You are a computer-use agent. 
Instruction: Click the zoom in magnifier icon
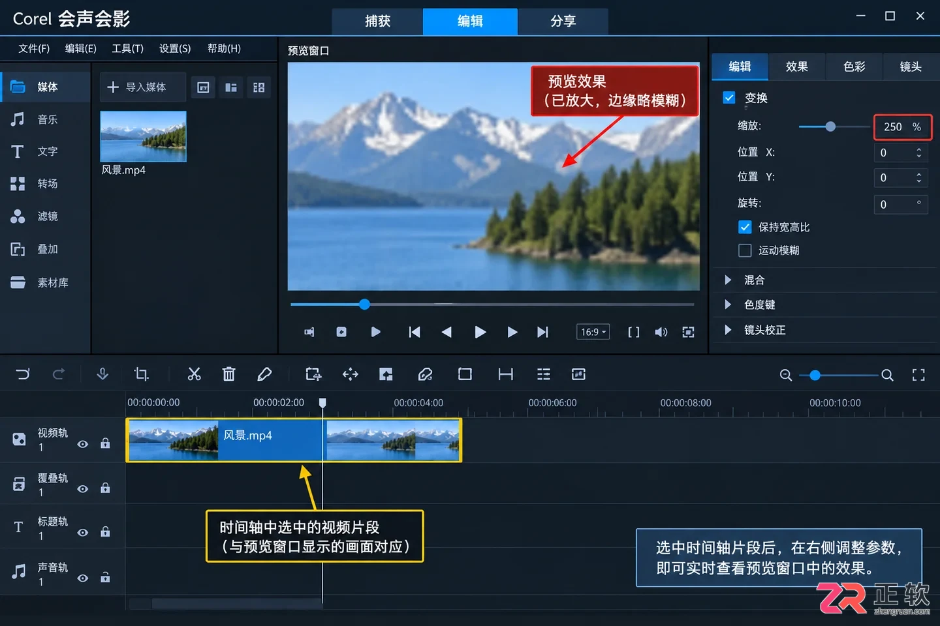click(887, 375)
